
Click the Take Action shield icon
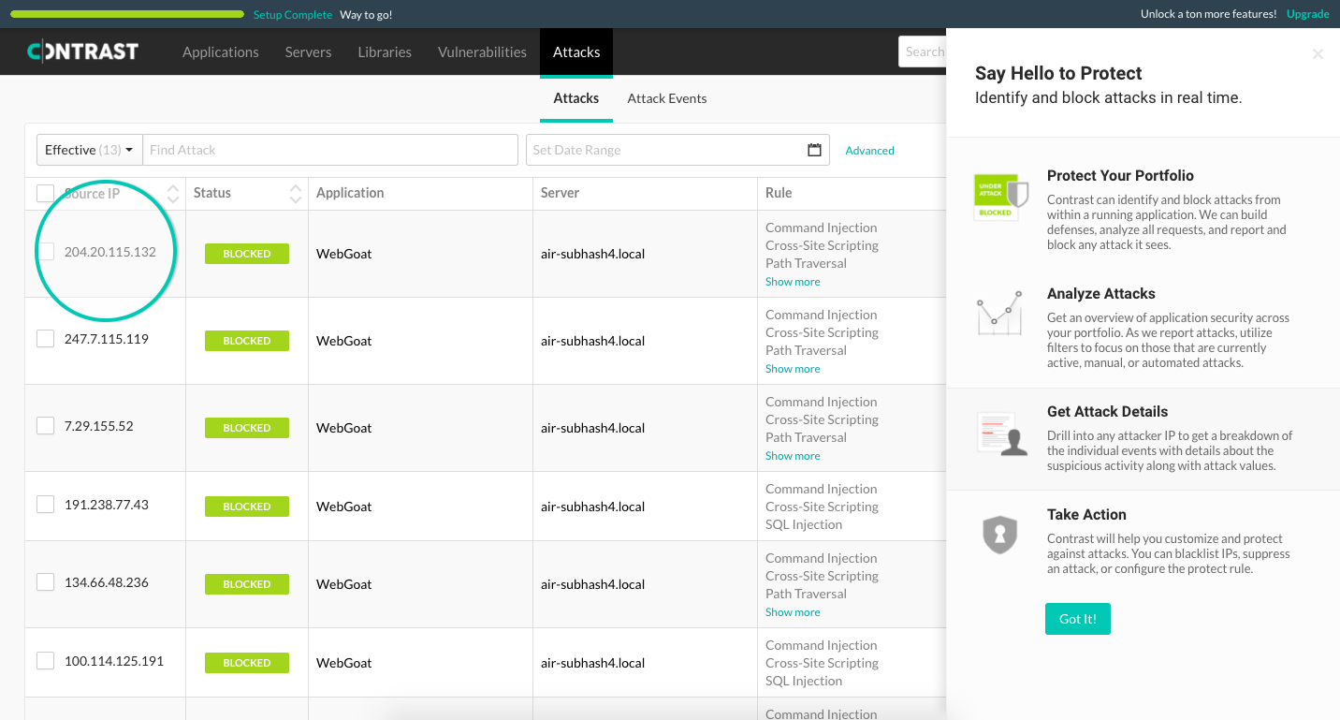[1001, 534]
